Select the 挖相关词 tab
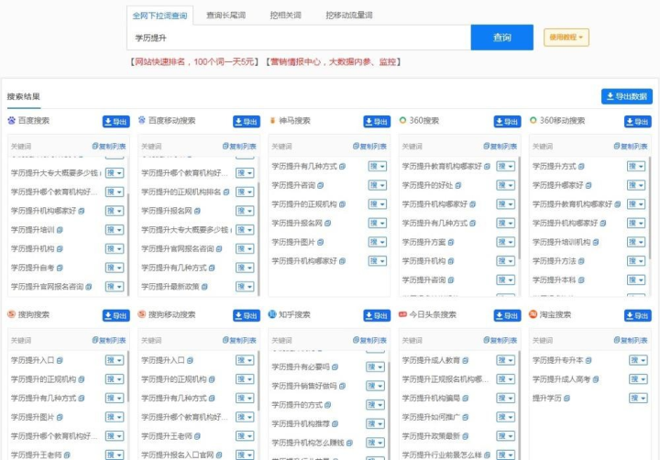The height and width of the screenshot is (460, 660). tap(285, 16)
